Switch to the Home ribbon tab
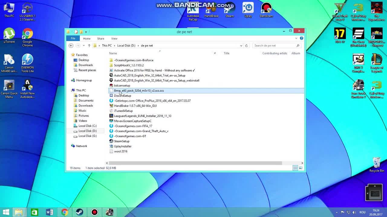Image resolution: width=387 pixels, height=217 pixels. (x=87, y=39)
